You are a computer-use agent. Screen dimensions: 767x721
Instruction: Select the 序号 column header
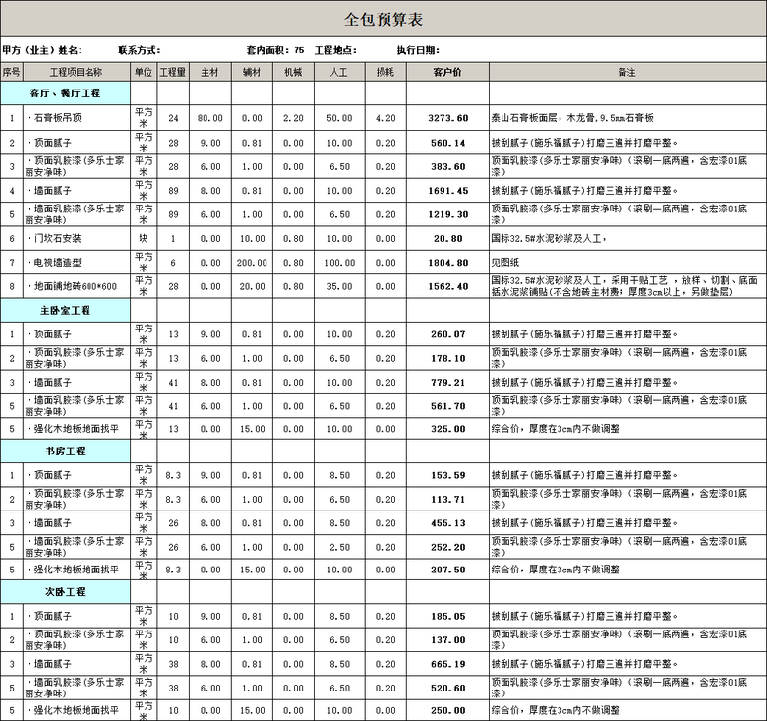12,72
